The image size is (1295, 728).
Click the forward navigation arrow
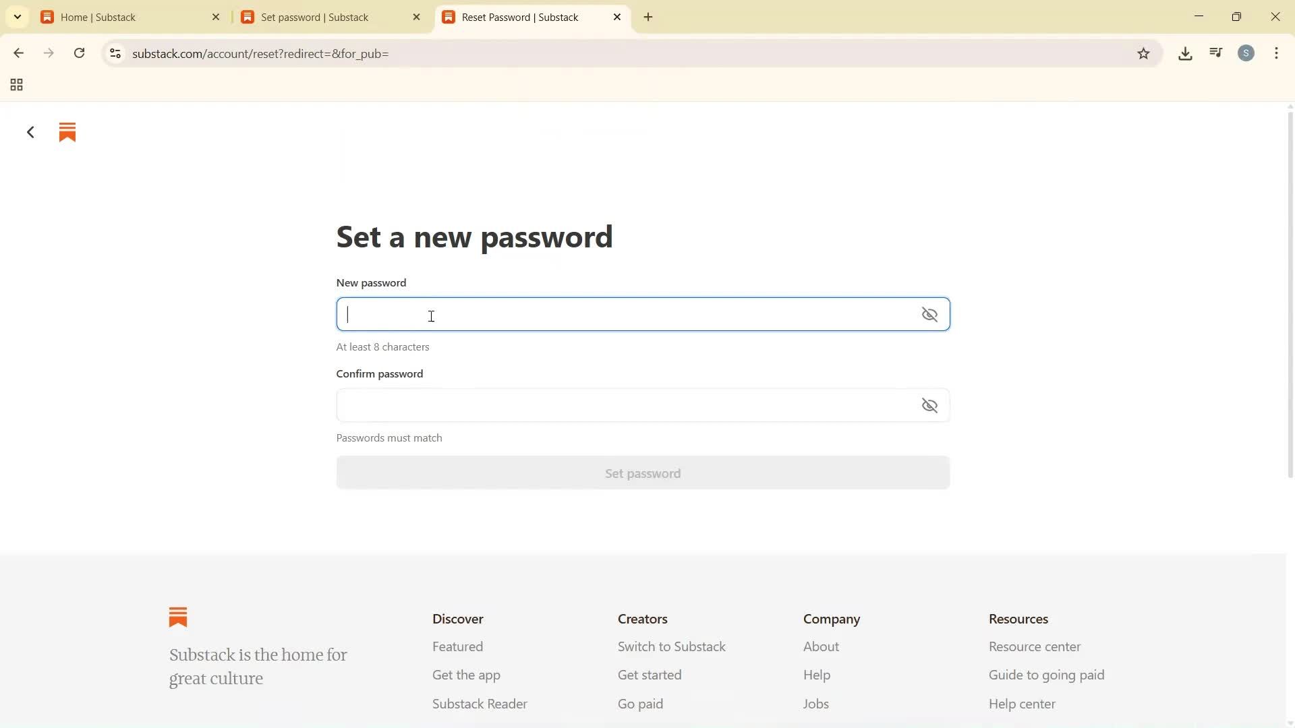click(x=48, y=53)
